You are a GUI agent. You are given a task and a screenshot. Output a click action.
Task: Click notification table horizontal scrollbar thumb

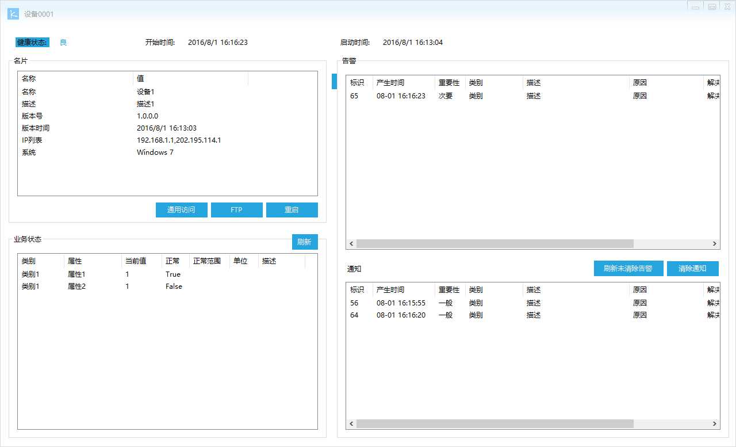tap(494, 424)
